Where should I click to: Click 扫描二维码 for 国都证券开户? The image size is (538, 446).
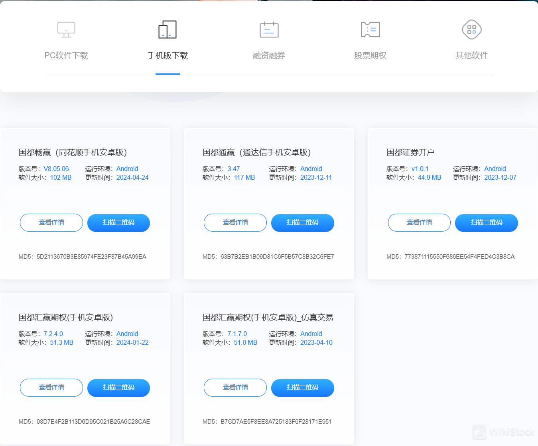point(487,223)
